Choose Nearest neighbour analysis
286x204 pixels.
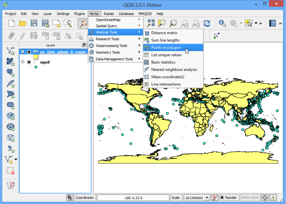(173, 70)
